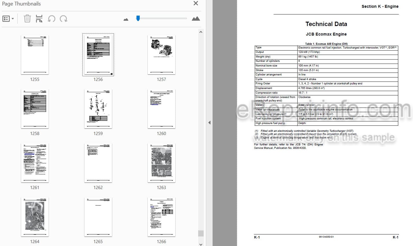The image size is (413, 246).
Task: Select page thumbnail 1263
Action: [161, 163]
